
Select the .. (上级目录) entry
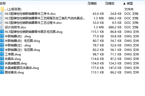coord(13,9)
